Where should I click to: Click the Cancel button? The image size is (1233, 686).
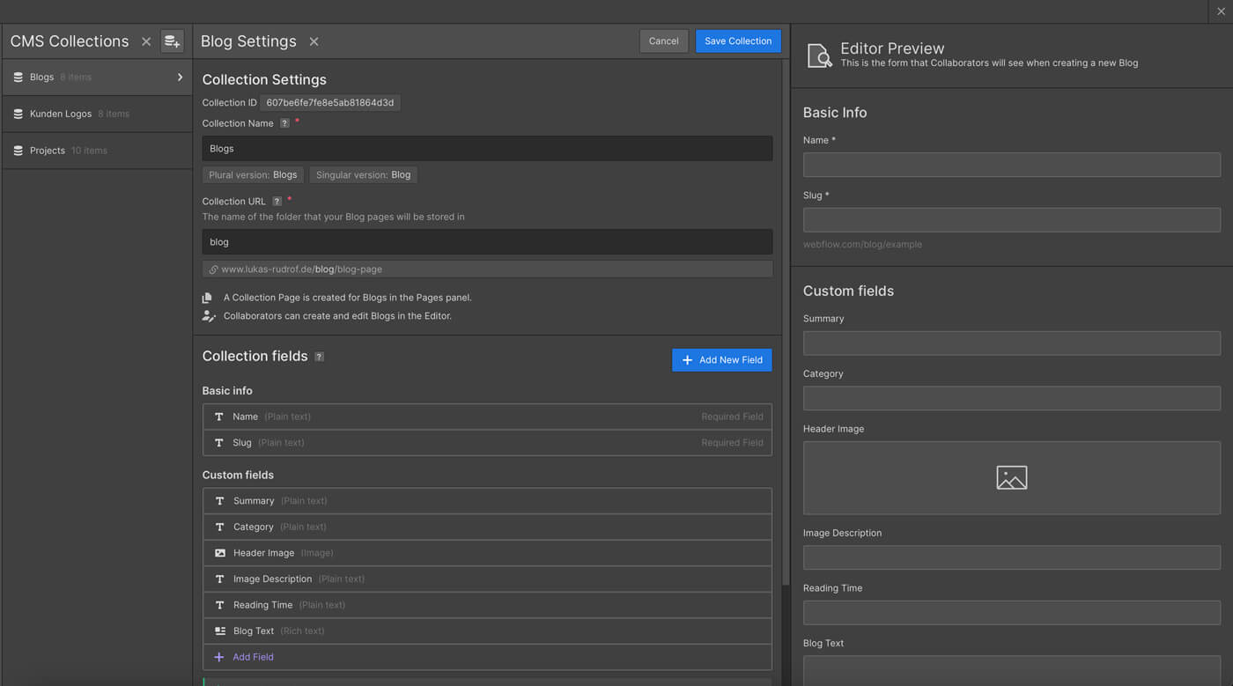click(663, 41)
